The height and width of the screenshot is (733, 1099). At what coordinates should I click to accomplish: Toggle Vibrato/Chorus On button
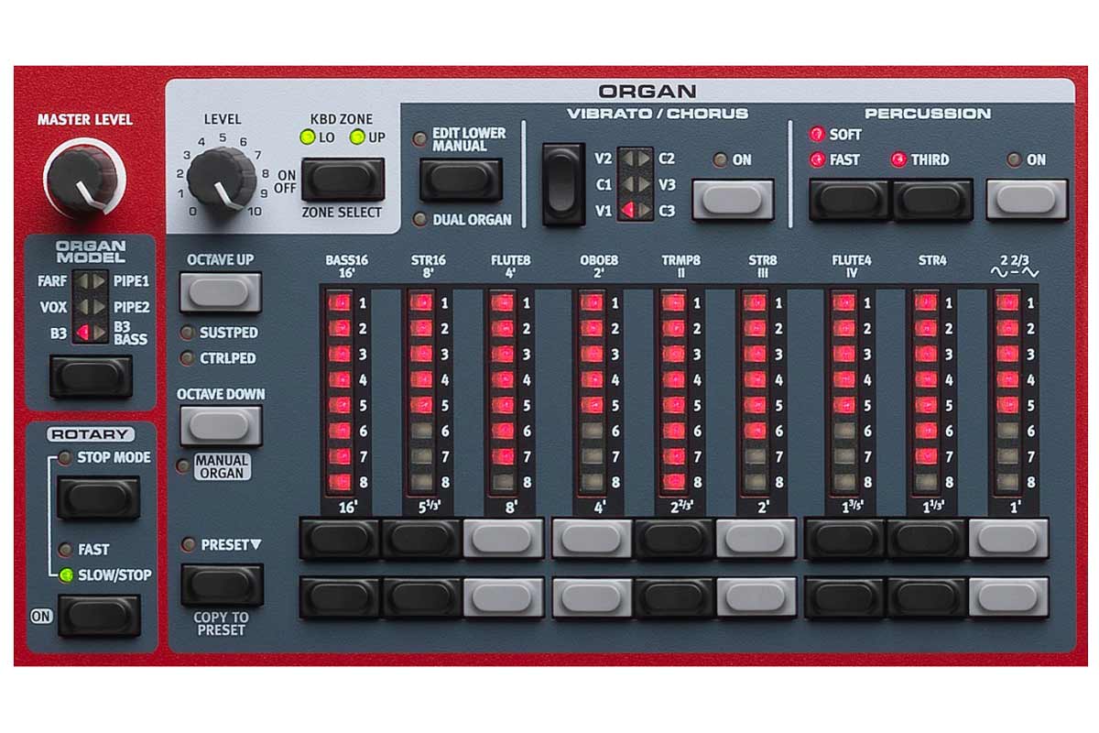coord(733,200)
